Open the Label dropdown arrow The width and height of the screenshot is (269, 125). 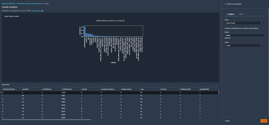tap(262, 45)
